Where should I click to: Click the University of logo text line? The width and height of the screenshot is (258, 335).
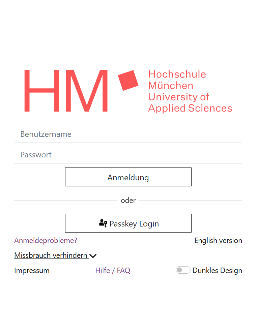178,97
